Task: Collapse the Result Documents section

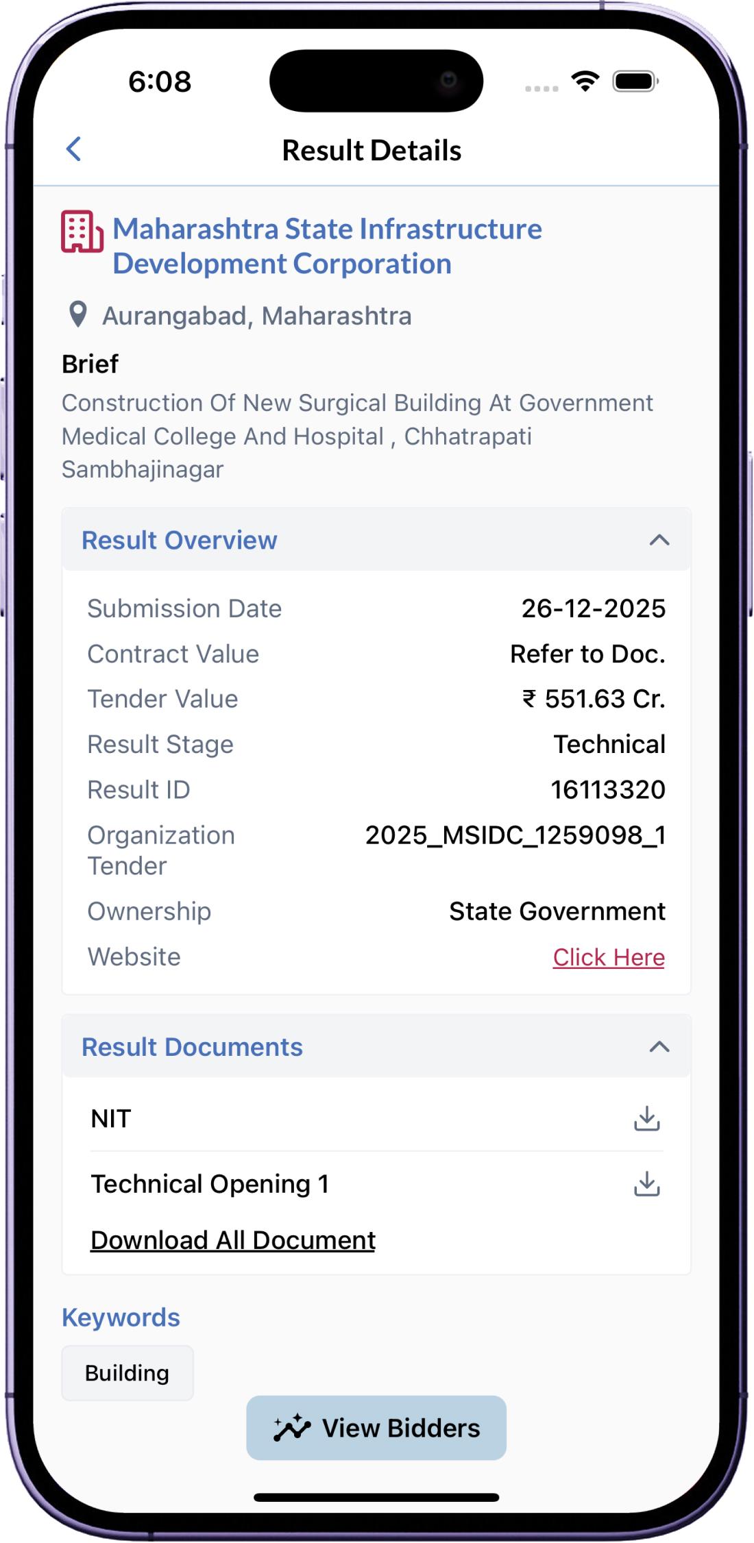Action: point(659,1046)
